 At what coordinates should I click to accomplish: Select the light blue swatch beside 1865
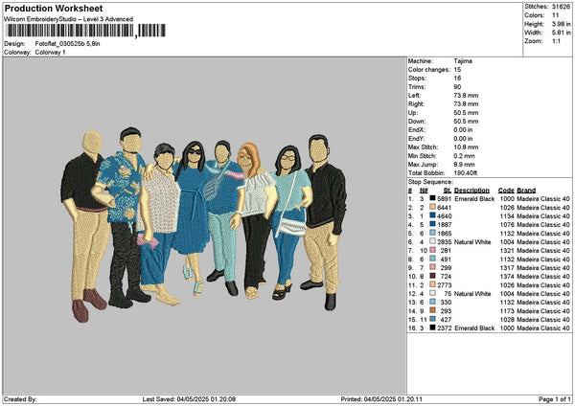pos(432,233)
